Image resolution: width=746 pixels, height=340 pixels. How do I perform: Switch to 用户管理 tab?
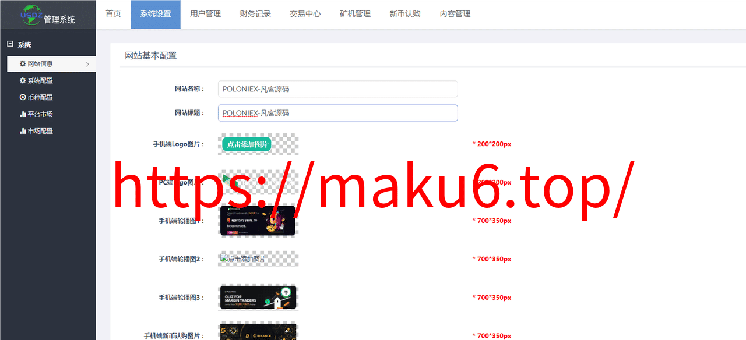pyautogui.click(x=205, y=14)
